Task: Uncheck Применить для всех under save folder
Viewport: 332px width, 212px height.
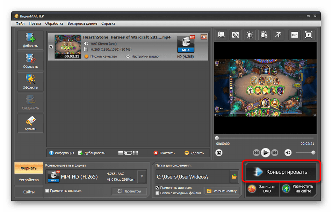Action: click(157, 188)
